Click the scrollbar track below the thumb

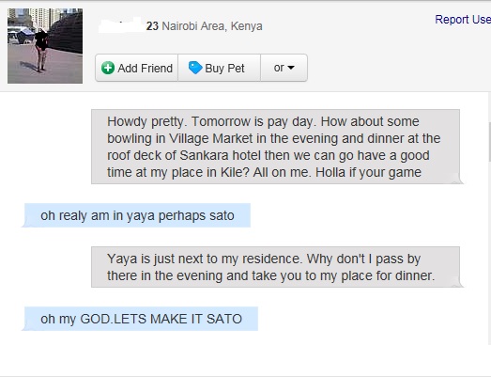489,251
